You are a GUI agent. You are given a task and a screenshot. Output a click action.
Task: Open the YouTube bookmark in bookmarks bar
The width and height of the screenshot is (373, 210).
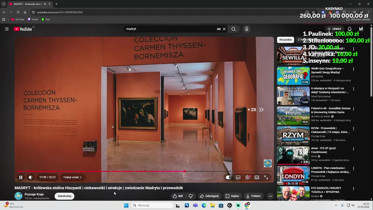[x=18, y=20]
